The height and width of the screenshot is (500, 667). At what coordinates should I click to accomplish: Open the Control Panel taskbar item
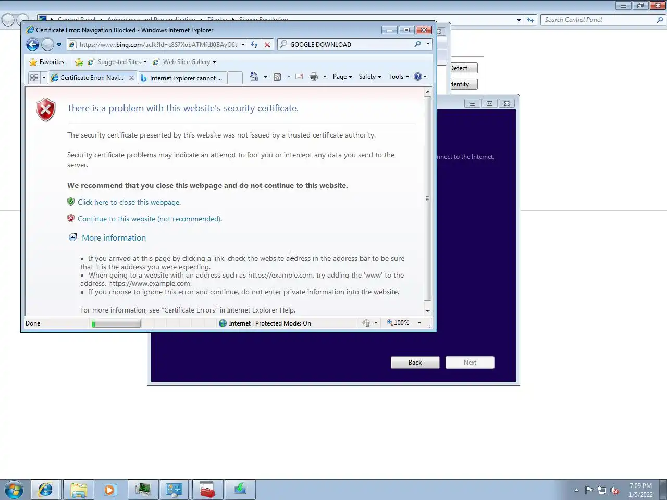point(174,490)
